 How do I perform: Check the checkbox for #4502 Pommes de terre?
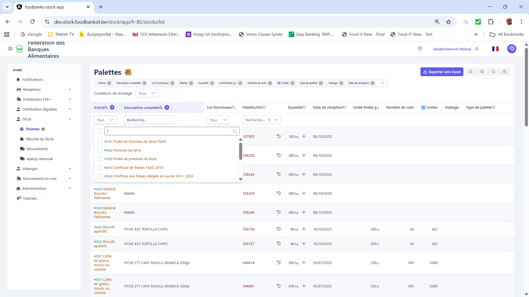pos(100,150)
